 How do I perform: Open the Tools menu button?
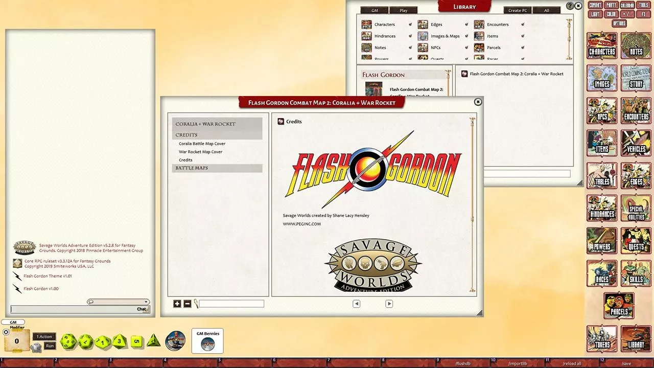pos(643,5)
